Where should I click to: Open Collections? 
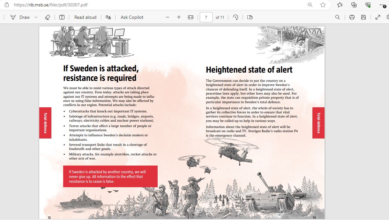[354, 5]
